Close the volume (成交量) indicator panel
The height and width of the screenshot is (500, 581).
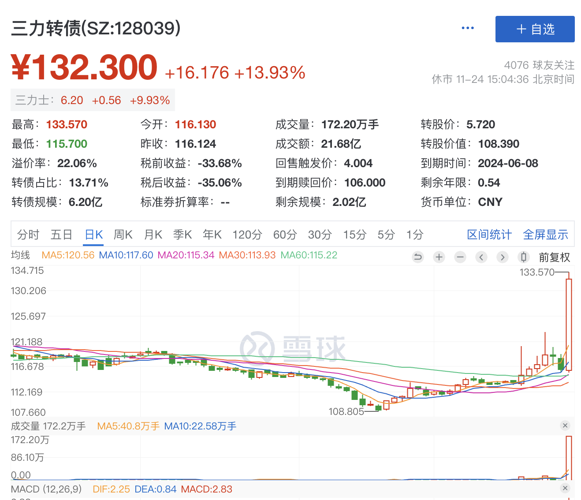coord(565,425)
